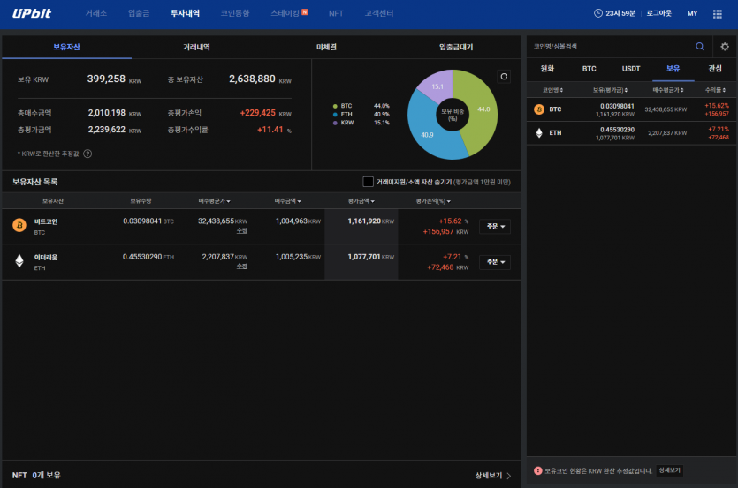Open the 주문 dropdown for Bitcoin

495,227
